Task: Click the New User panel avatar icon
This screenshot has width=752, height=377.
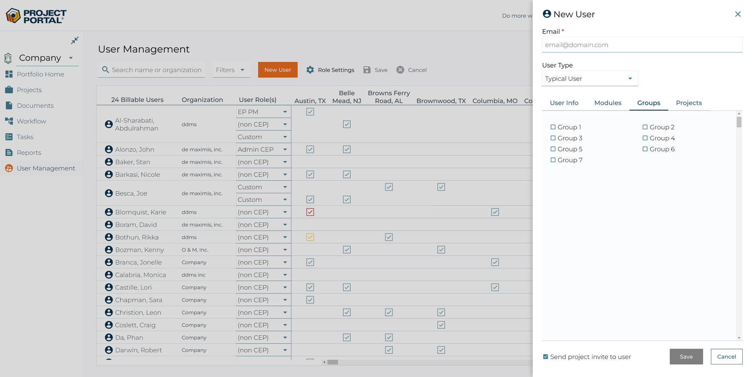Action: click(547, 14)
